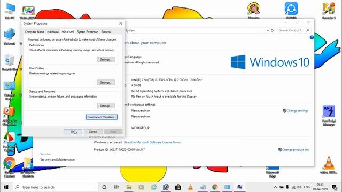Go to the Remote tab
The image size is (342, 192).
tap(106, 32)
